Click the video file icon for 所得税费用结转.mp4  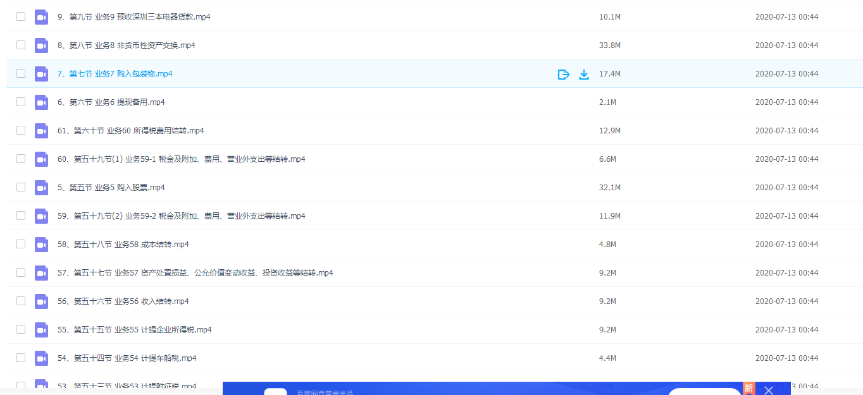click(x=42, y=131)
